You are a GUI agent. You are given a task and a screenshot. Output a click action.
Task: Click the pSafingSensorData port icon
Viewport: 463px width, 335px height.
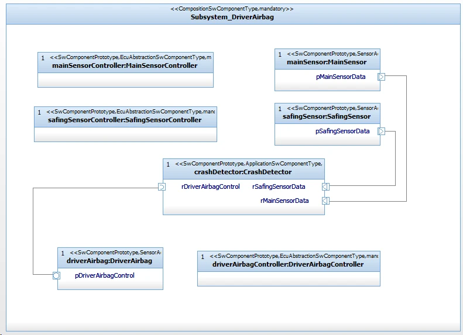[381, 131]
